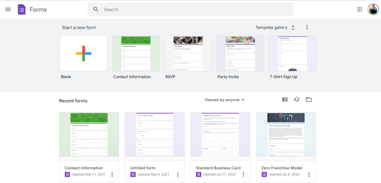Choose the Contact Information template thumbnail

[x=136, y=54]
